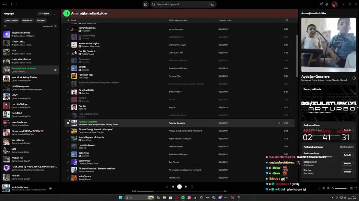This screenshot has height=201, width=359.
Task: Follow Serkan ve Emre in the Katkıda bulunanlar list
Action: pyautogui.click(x=348, y=155)
